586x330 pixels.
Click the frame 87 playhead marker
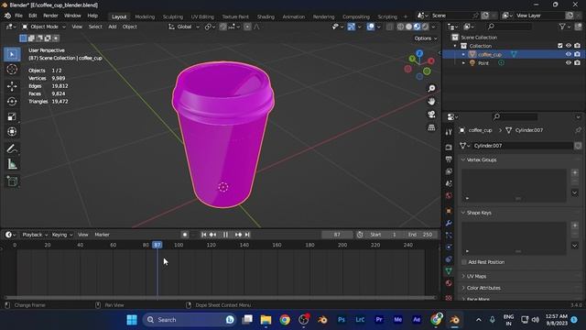[x=157, y=245]
